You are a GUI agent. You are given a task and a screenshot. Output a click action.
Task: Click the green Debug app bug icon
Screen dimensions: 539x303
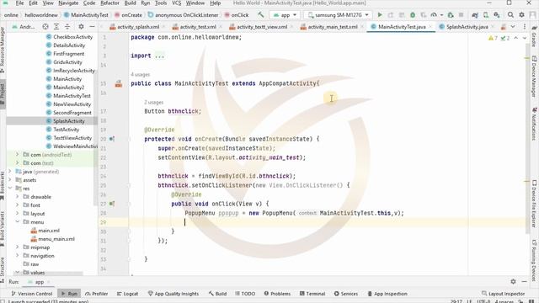pyautogui.click(x=413, y=15)
